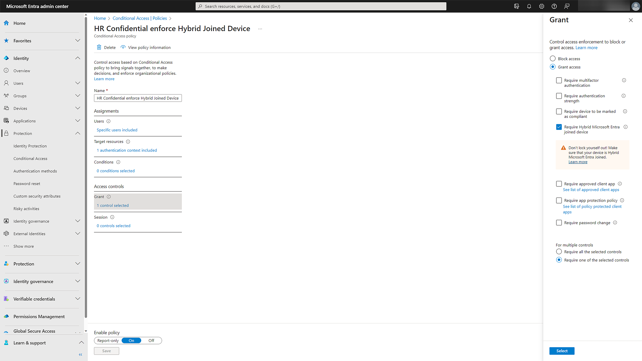Click the search resources field
This screenshot has width=642, height=361.
(x=321, y=6)
